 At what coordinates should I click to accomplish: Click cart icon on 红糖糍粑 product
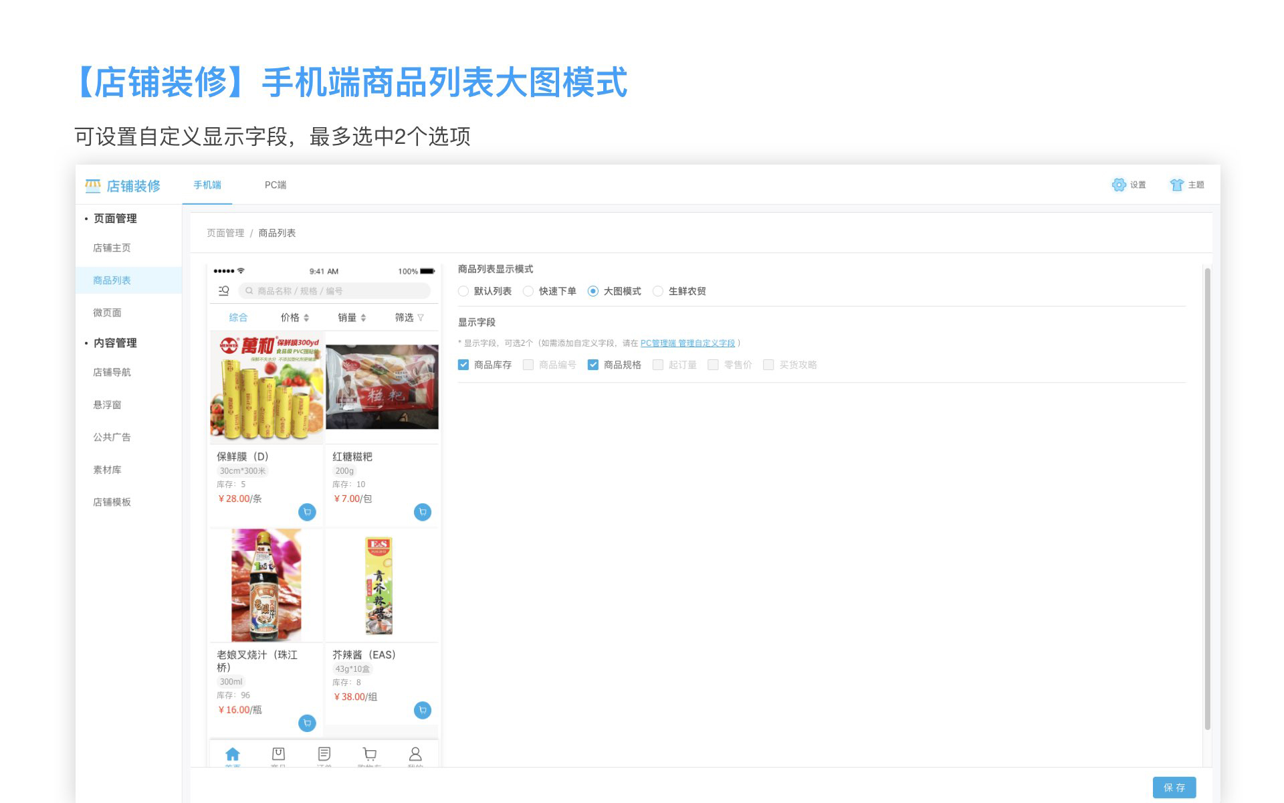pos(422,512)
